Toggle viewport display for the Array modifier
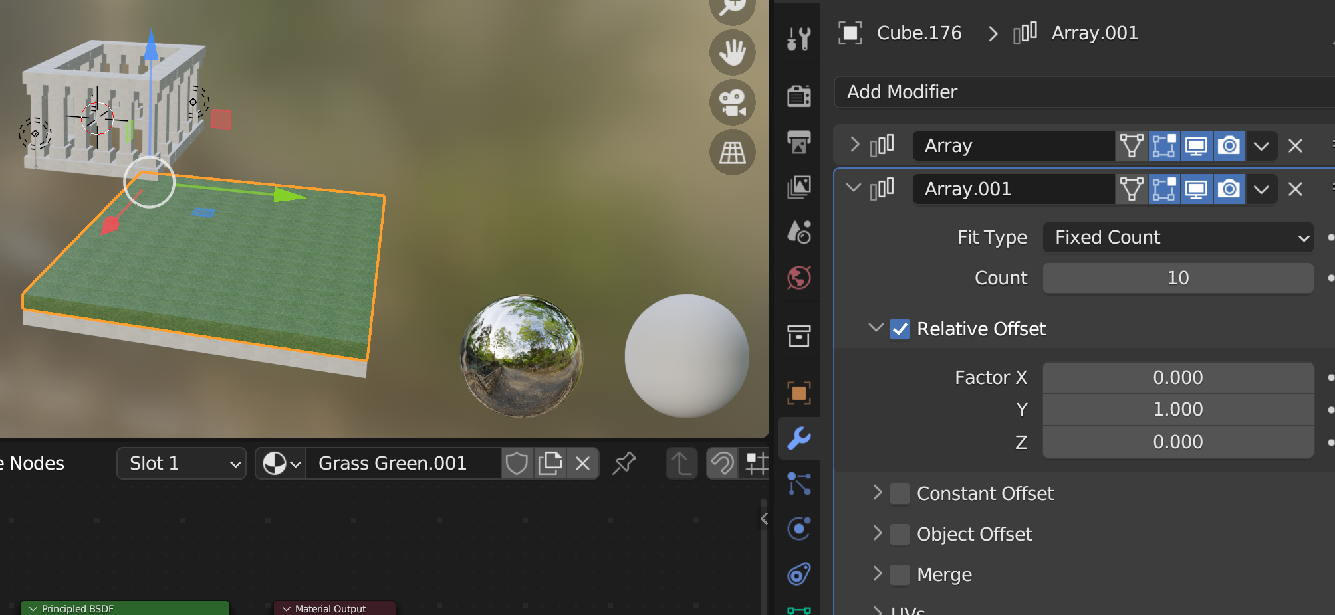This screenshot has height=615, width=1335. coord(1197,145)
